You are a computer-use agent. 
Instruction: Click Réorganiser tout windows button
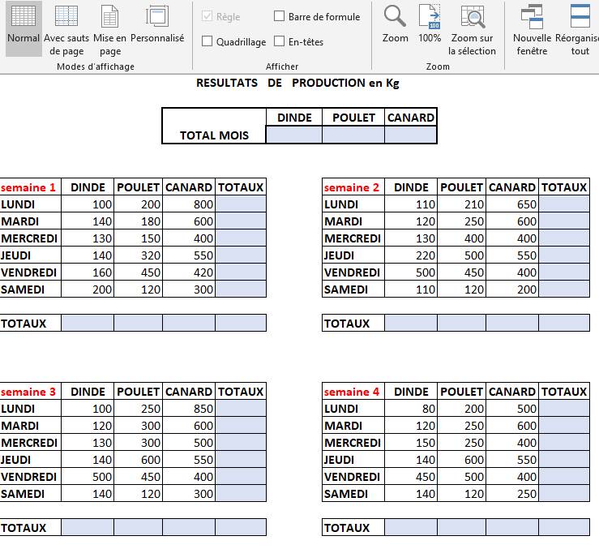(579, 30)
